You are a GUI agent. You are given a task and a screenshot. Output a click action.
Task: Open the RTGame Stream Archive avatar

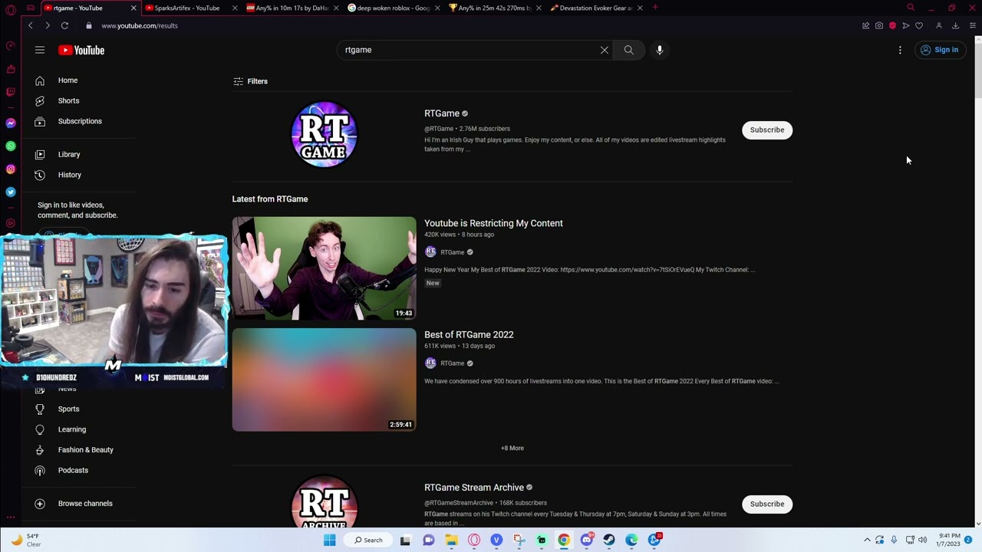[325, 502]
